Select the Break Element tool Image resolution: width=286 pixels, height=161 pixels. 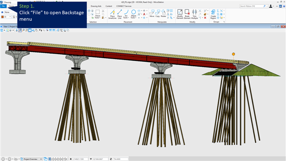point(187,14)
